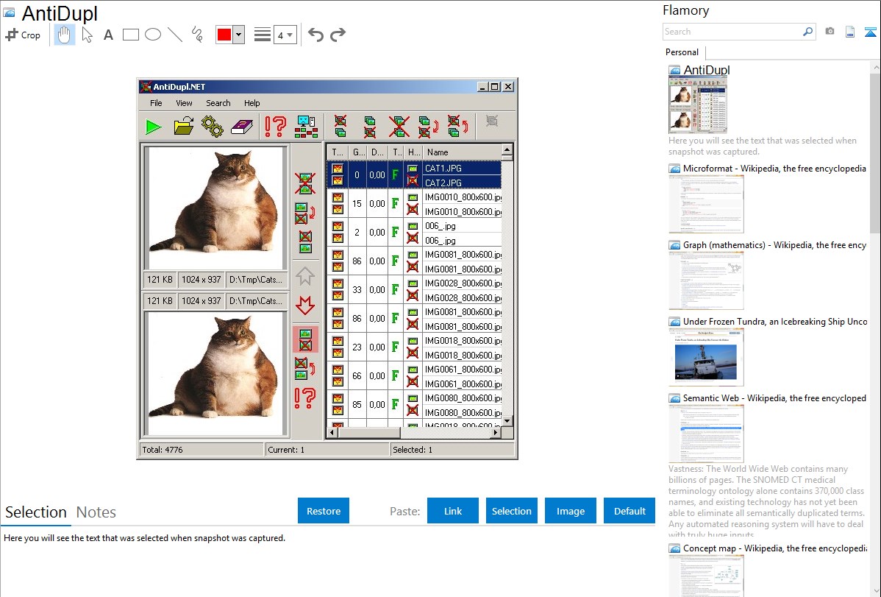Click the computer network toolbar icon

coord(306,127)
